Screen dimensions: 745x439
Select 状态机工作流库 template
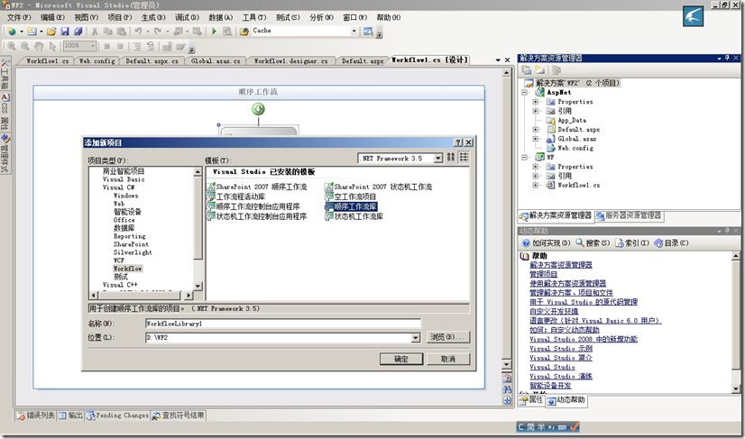coord(354,216)
